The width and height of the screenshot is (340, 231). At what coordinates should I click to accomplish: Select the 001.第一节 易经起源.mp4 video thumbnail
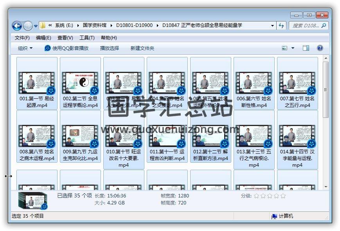[x=37, y=82]
